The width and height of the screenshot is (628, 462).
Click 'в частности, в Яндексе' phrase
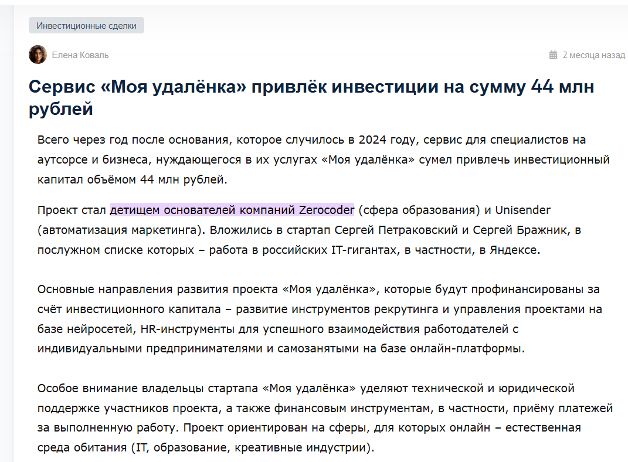point(472,250)
